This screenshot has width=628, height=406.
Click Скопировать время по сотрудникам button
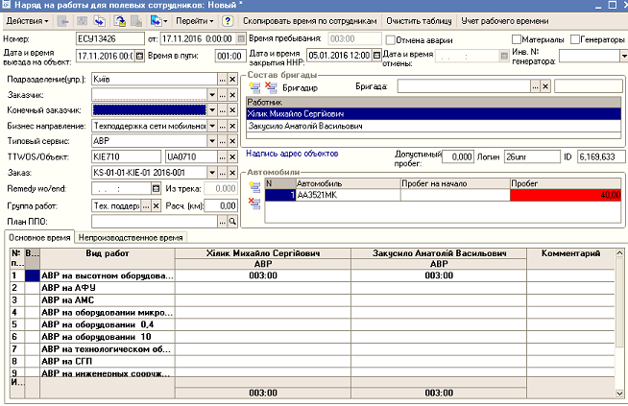pyautogui.click(x=311, y=20)
